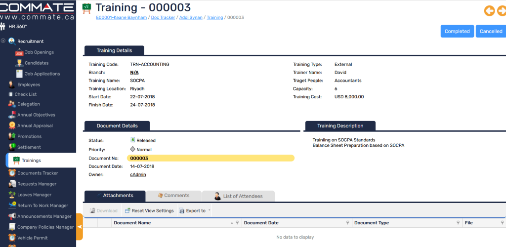
Task: Collapse the sidebar with orange arrow handle
Action: 79,227
